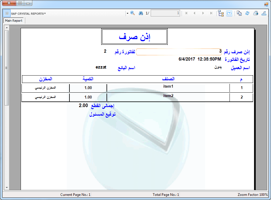Click the اسم البائع label

[126, 68]
